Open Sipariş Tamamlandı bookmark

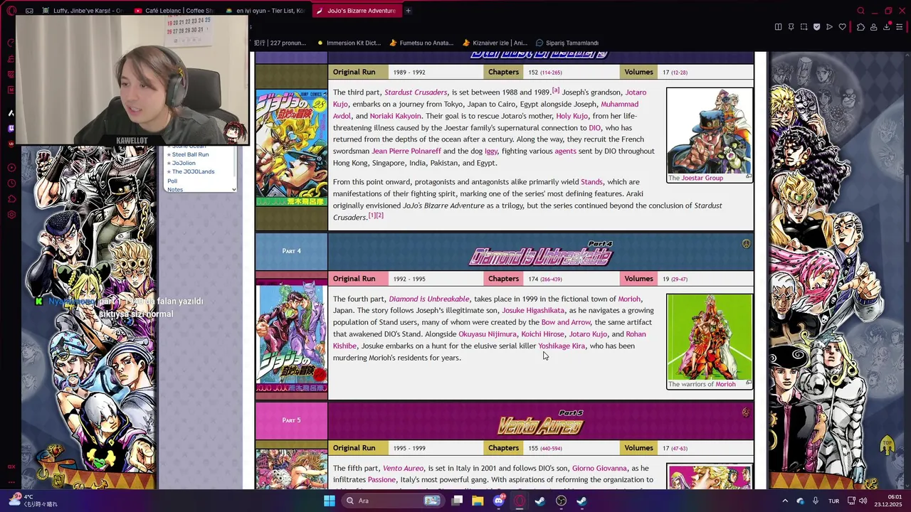point(567,43)
